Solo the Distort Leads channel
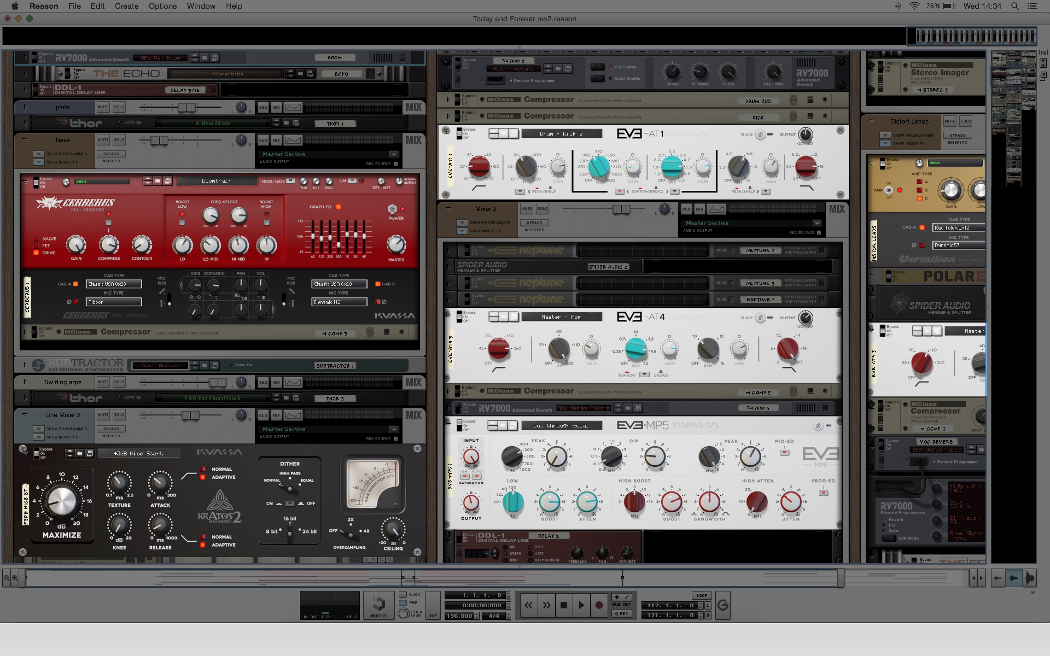 [x=966, y=121]
